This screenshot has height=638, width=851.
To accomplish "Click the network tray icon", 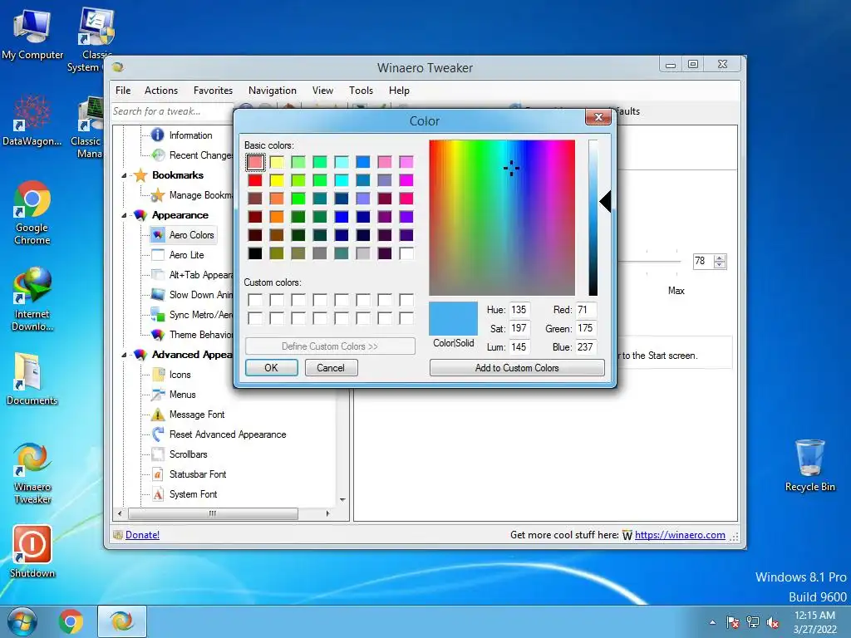I will pyautogui.click(x=753, y=622).
